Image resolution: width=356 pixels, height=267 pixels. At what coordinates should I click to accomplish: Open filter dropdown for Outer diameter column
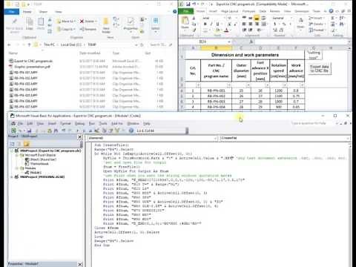click(x=248, y=85)
